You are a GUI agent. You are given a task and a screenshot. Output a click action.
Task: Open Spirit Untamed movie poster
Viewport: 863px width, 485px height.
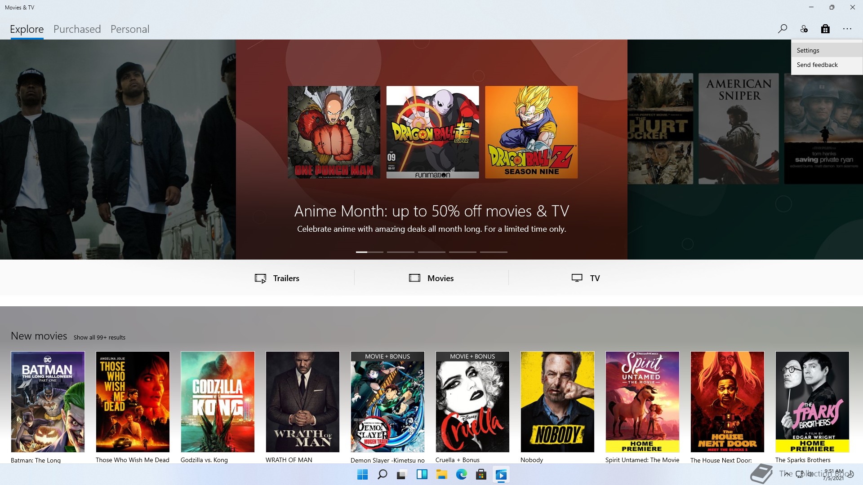642,402
